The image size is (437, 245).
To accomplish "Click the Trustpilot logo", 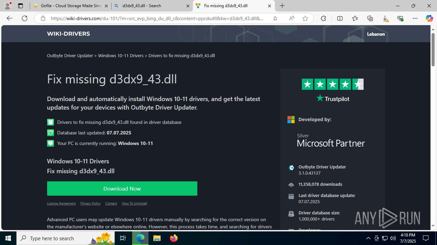I will point(333,98).
